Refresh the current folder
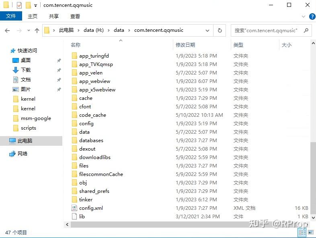The width and height of the screenshot is (316, 238). pyautogui.click(x=220, y=31)
